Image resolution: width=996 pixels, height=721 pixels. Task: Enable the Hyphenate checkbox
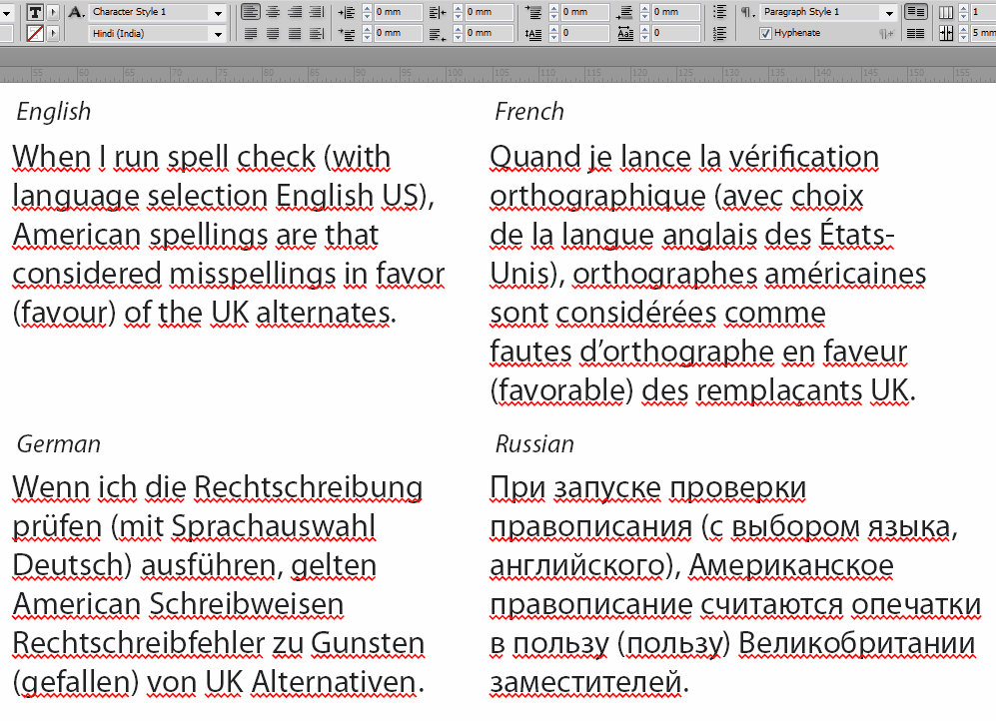tap(764, 31)
